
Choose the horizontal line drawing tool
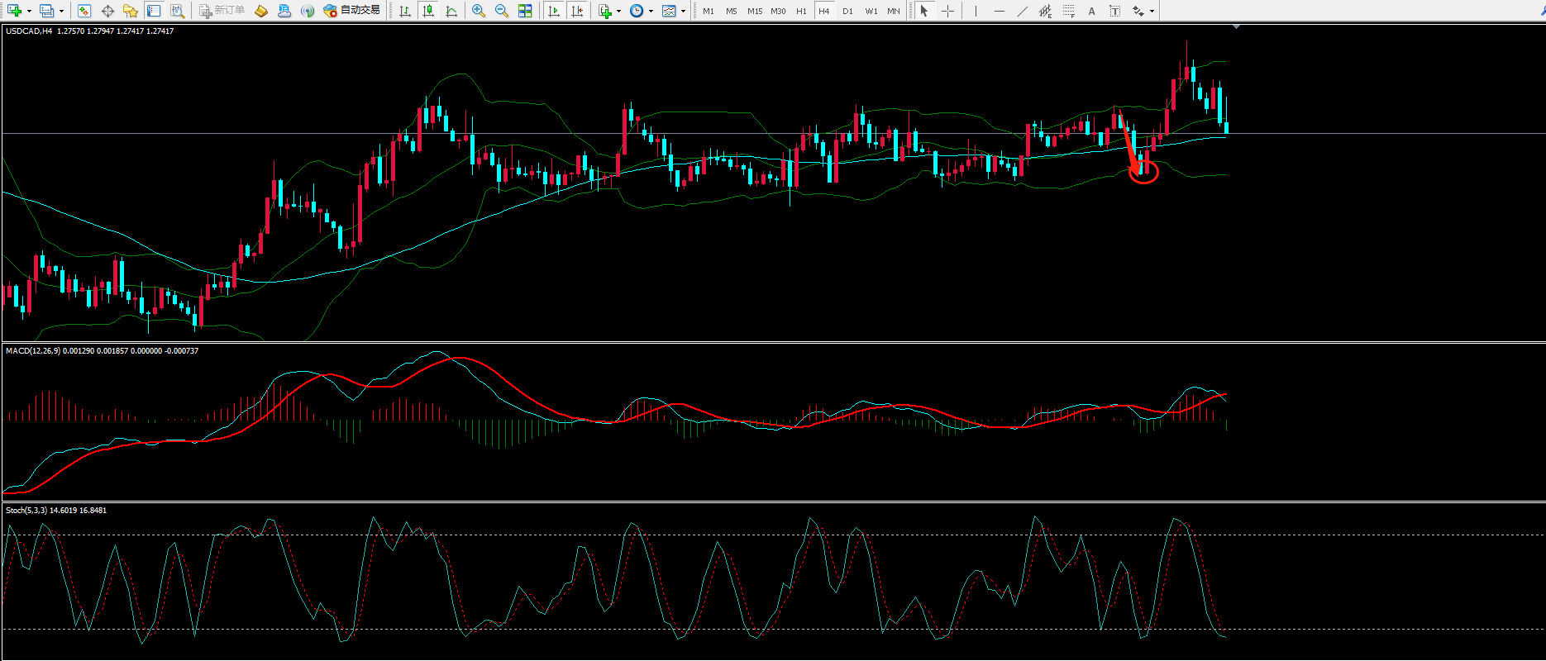[x=1000, y=11]
